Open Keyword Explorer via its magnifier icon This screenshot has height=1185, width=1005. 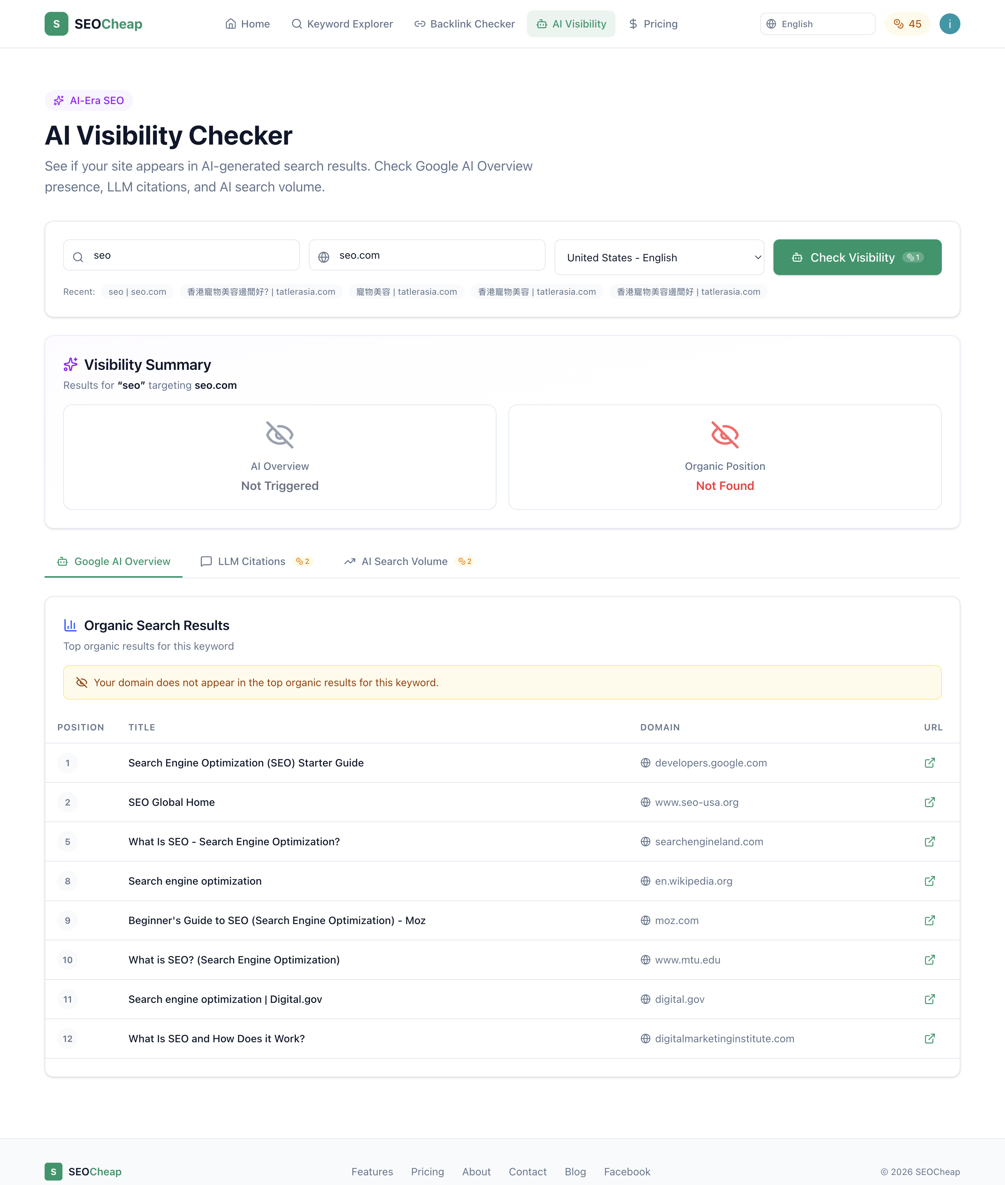(296, 24)
